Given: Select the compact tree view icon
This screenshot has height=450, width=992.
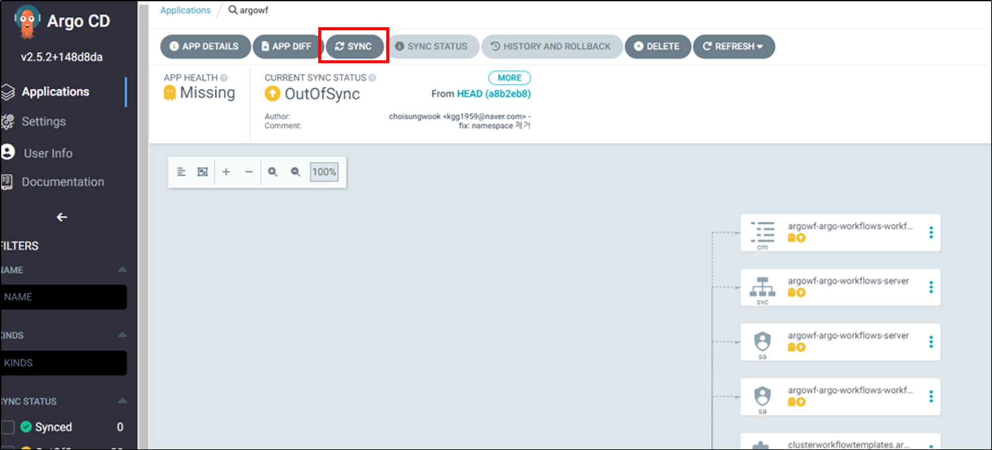Looking at the screenshot, I should click(181, 172).
